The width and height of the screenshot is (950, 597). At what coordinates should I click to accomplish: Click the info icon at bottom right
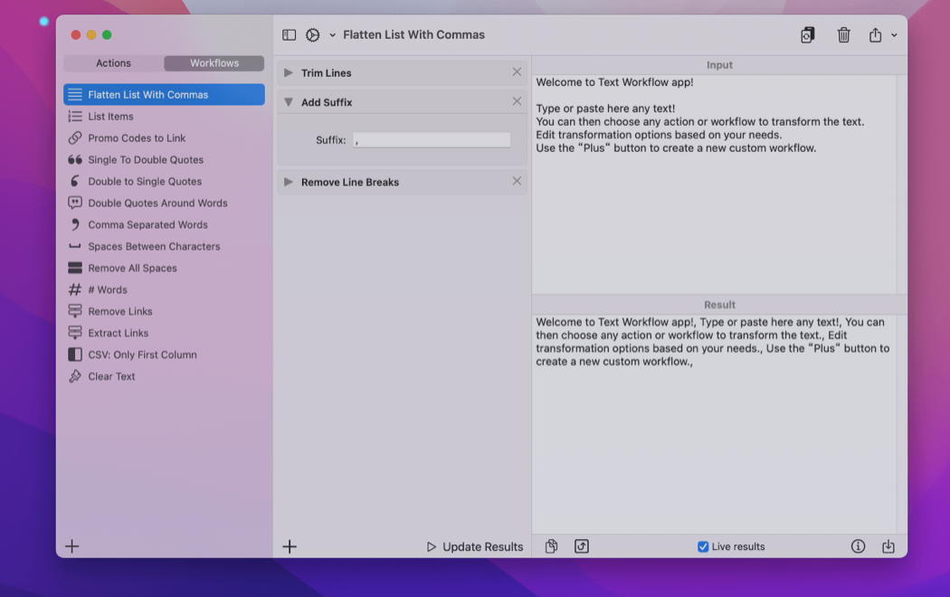coord(858,546)
